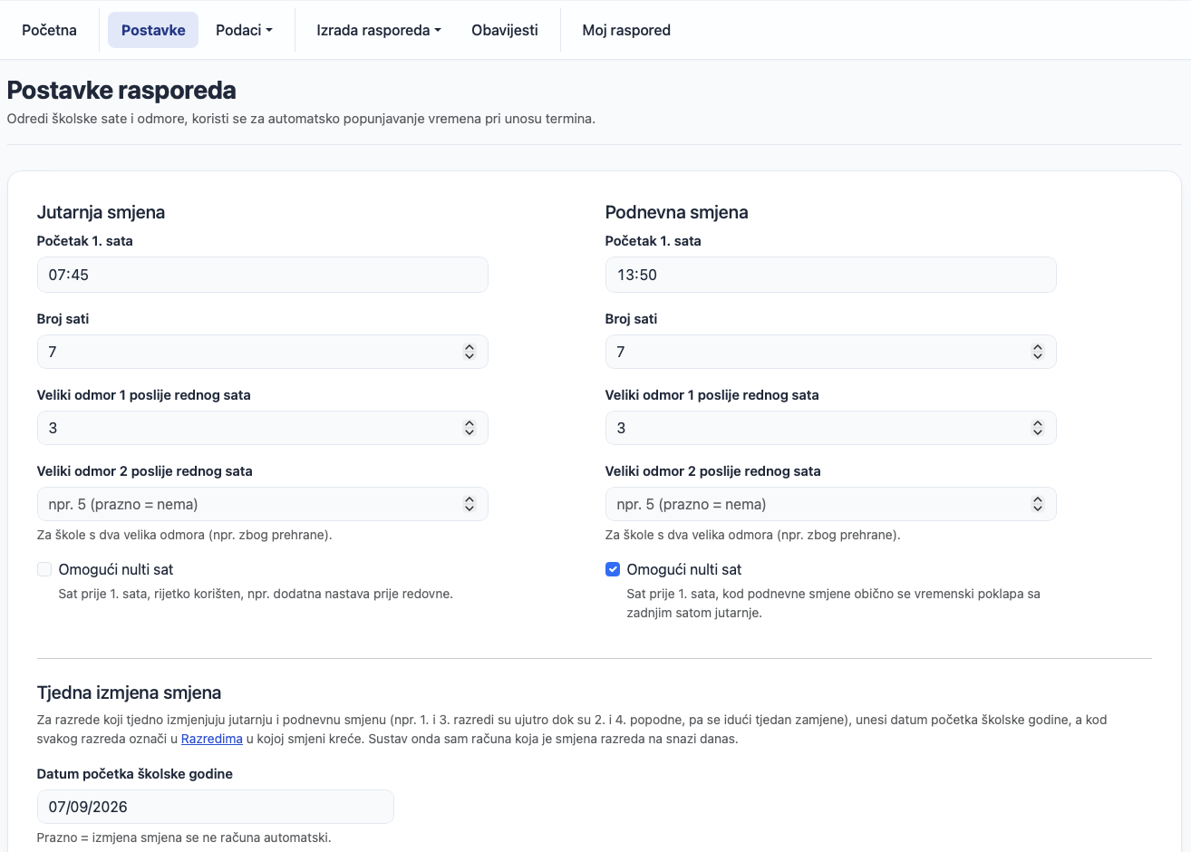Open the Početna page
This screenshot has height=852, width=1191.
tap(49, 30)
